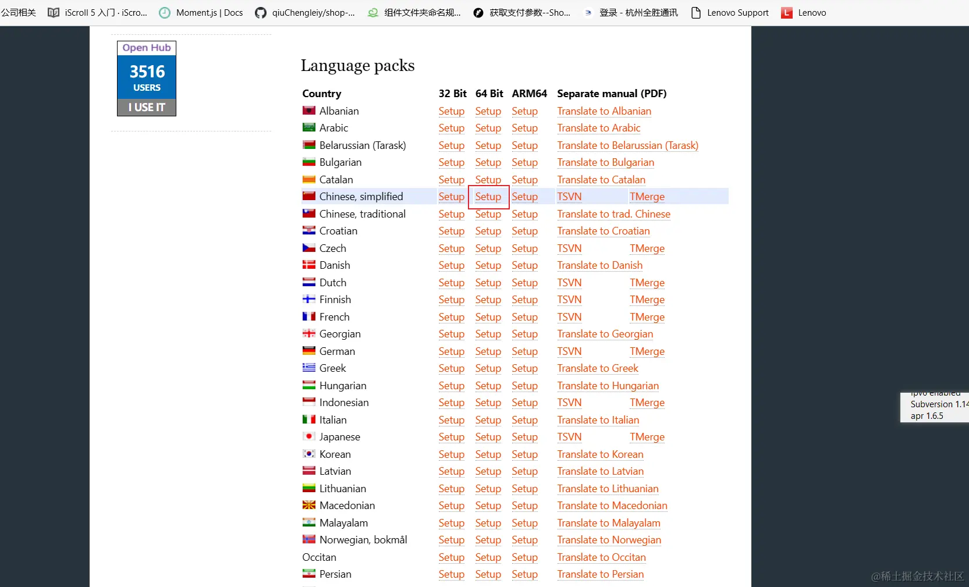Open the 登录 - 杭州全胜通讯 bookmark icon
This screenshot has height=587, width=969.
coord(588,13)
